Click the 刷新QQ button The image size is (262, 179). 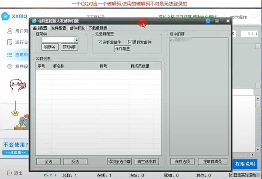(50, 47)
